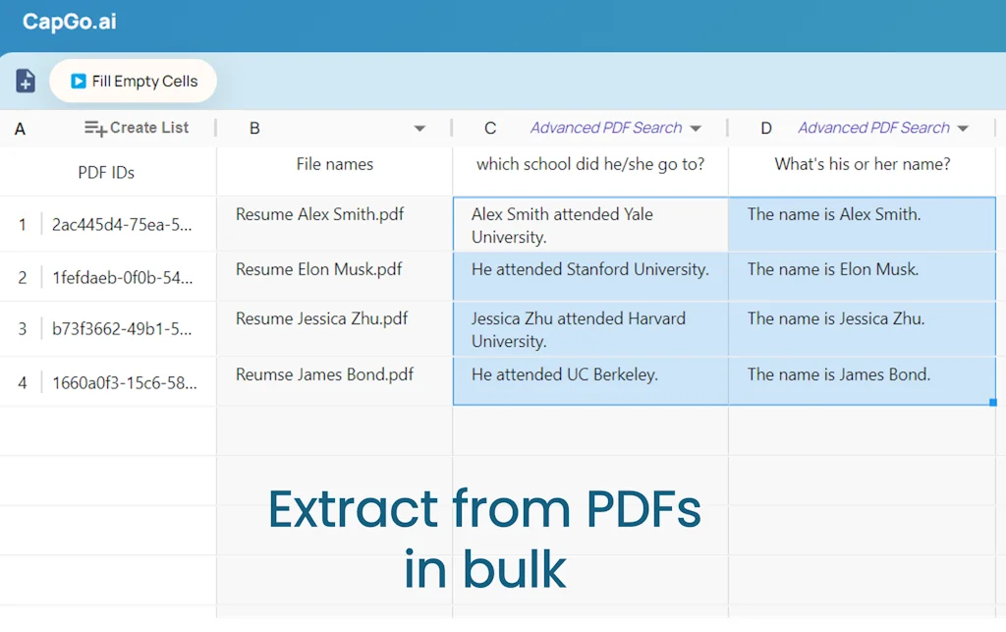Click cell 'The name is James Bond.'
This screenshot has width=1006, height=632.
click(x=838, y=374)
